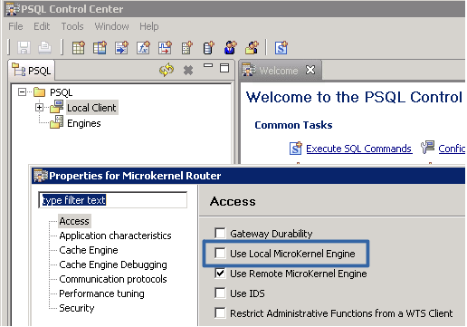Click the New Database toolbar icon

[x=208, y=48]
